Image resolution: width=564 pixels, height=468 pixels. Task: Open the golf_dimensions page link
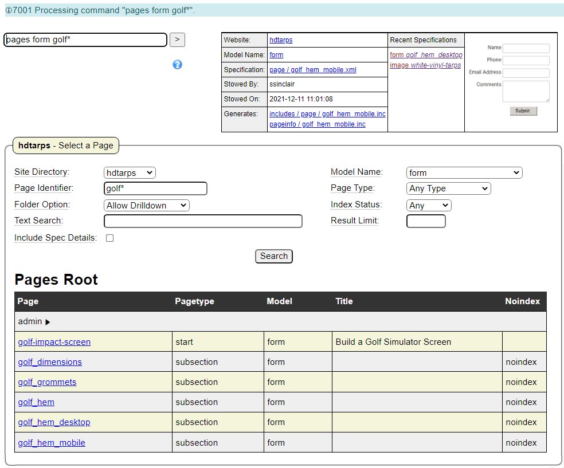(50, 362)
